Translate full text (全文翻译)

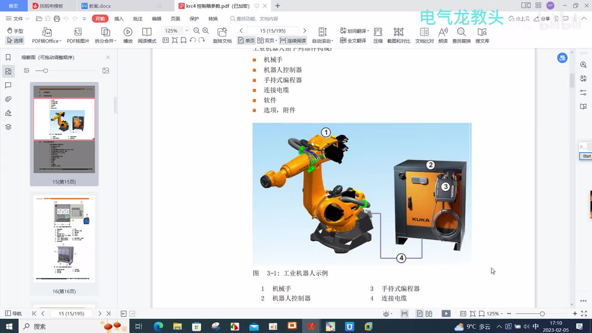pyautogui.click(x=353, y=41)
